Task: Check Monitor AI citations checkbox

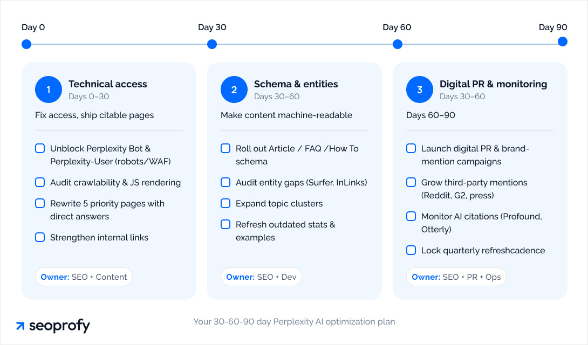Action: tap(411, 217)
